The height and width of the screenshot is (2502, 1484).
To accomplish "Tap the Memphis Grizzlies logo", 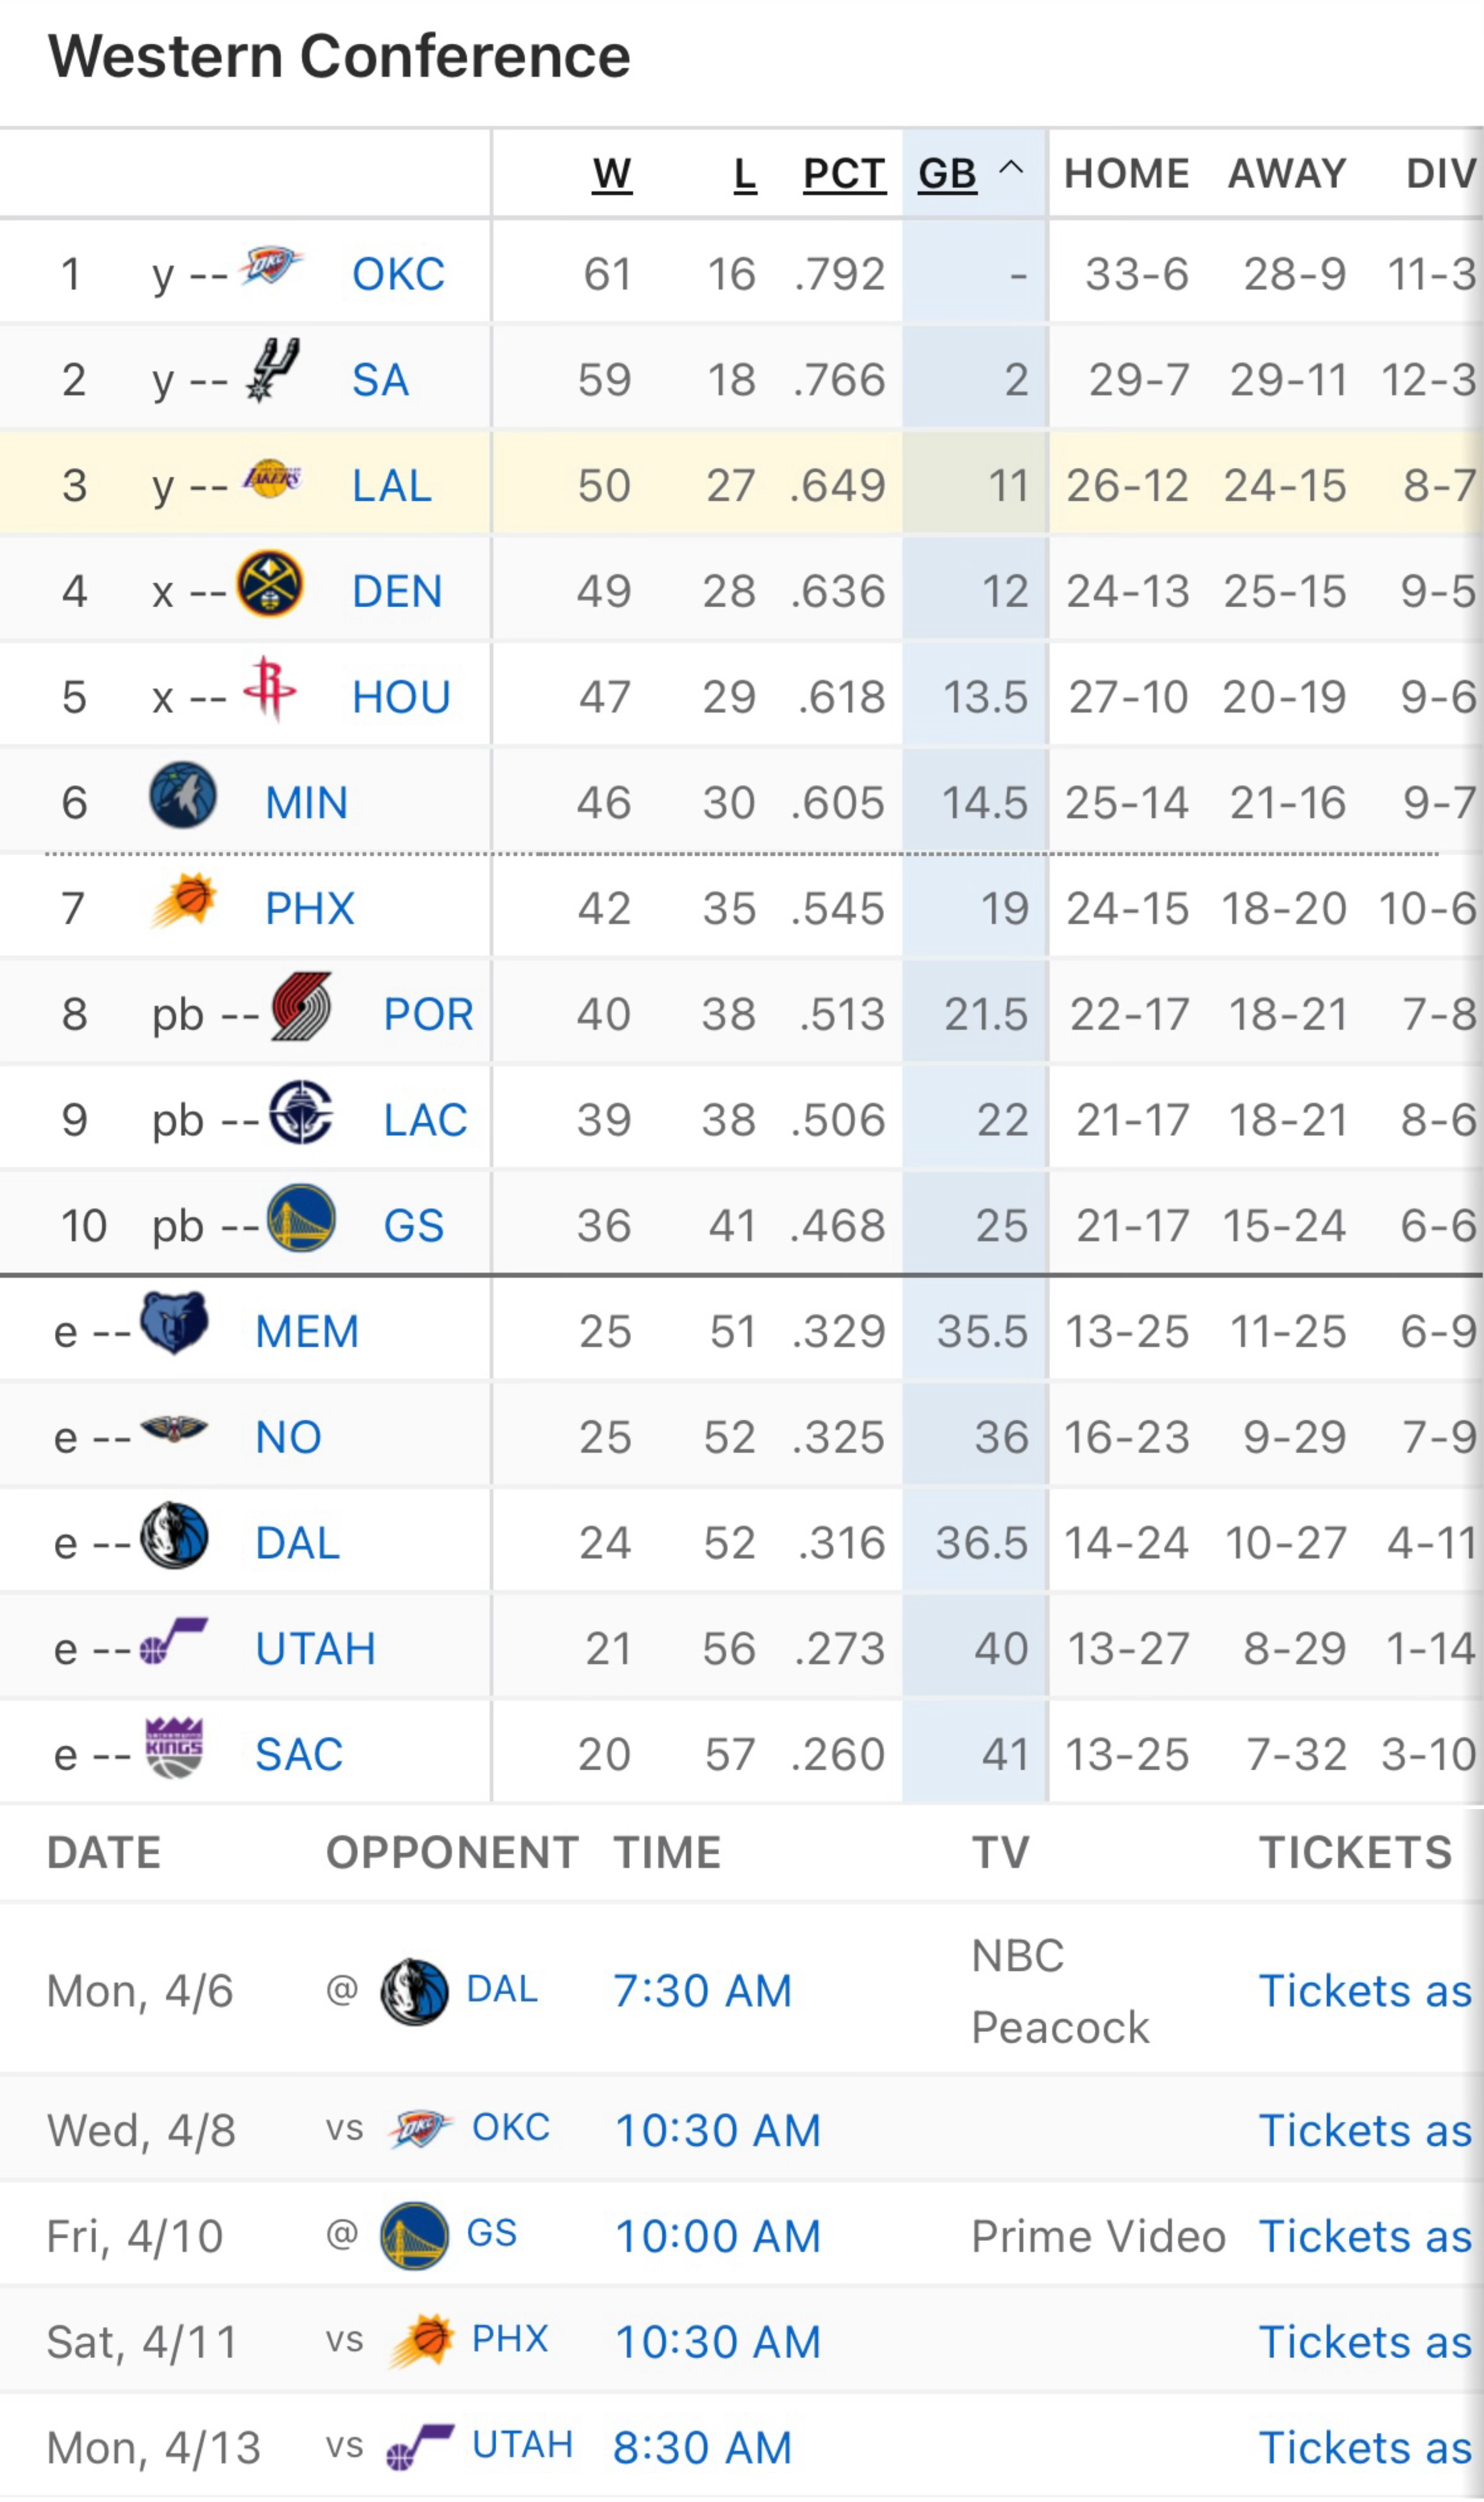I will click(x=174, y=1322).
